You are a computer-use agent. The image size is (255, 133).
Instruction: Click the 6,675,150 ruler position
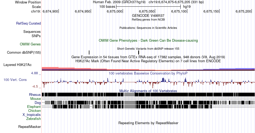click(x=211, y=11)
